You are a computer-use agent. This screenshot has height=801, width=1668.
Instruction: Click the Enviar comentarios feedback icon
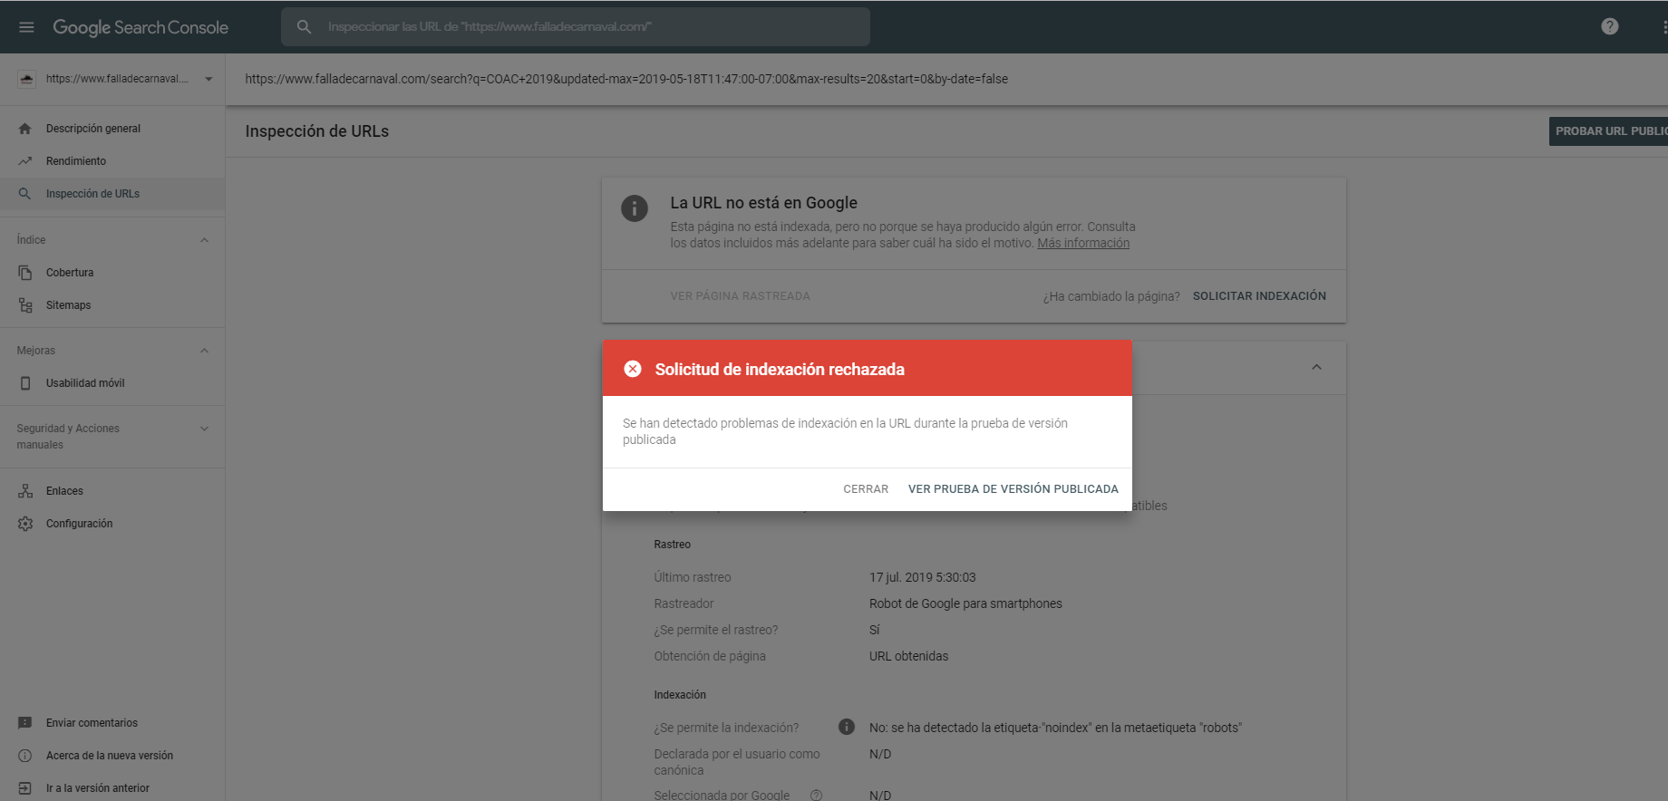25,723
